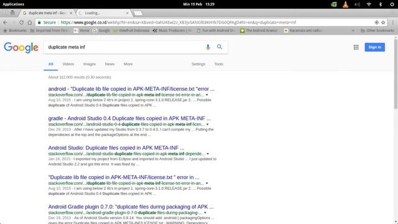Image resolution: width=398 pixels, height=224 pixels.
Task: Open 'Android Studio: Duplicate files copied in APK' result
Action: click(116, 148)
